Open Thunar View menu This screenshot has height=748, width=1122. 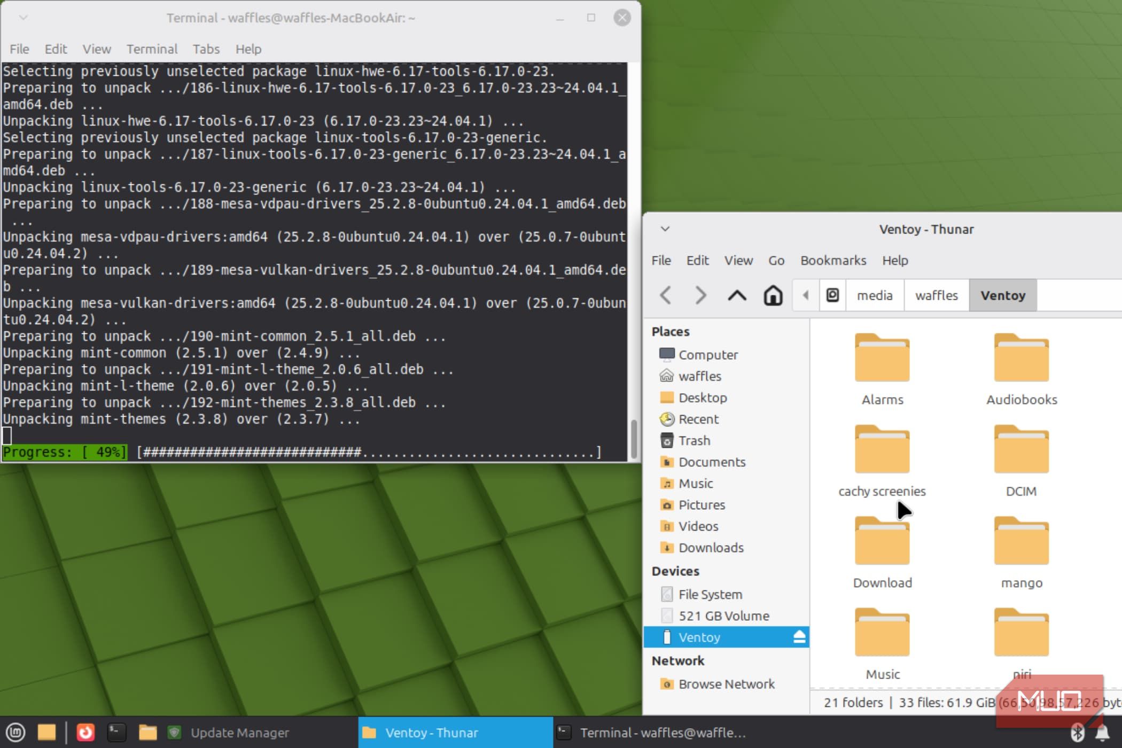pos(738,260)
